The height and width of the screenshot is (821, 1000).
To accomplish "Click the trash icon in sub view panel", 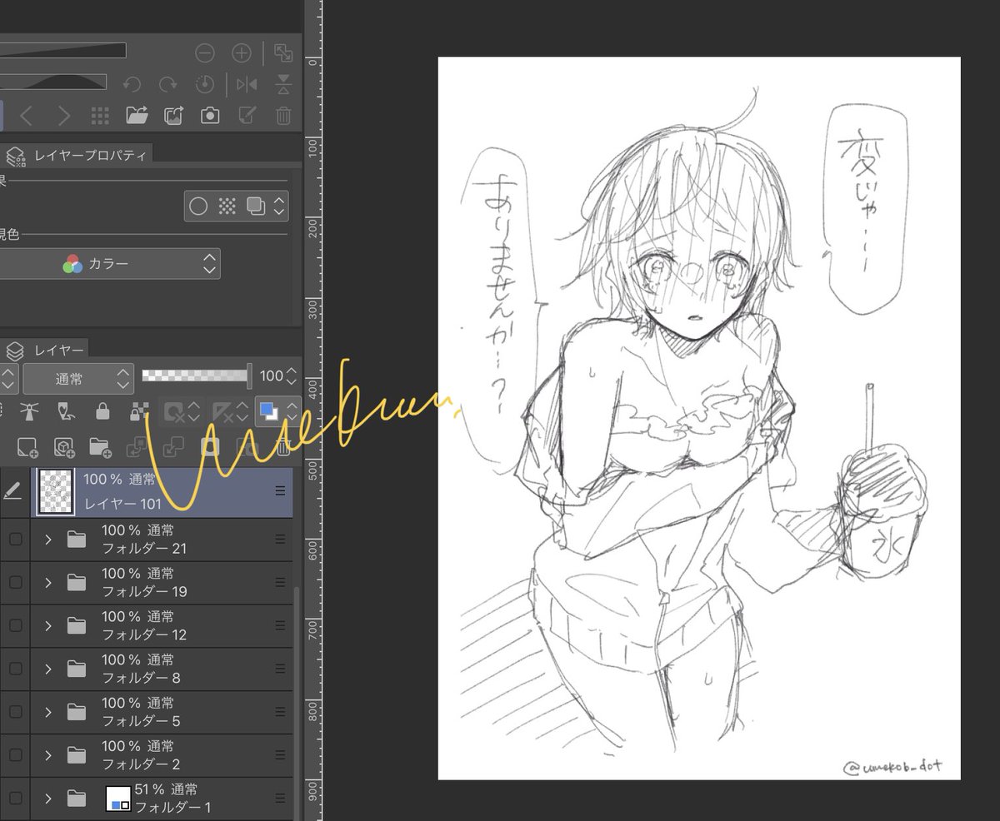I will pyautogui.click(x=283, y=116).
